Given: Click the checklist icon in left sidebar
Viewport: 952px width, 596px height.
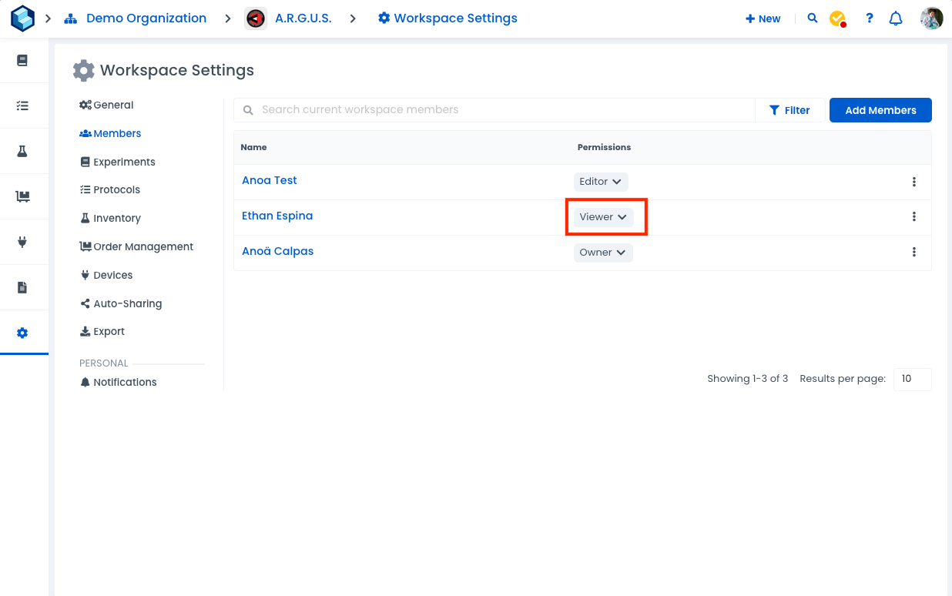Looking at the screenshot, I should pyautogui.click(x=22, y=105).
